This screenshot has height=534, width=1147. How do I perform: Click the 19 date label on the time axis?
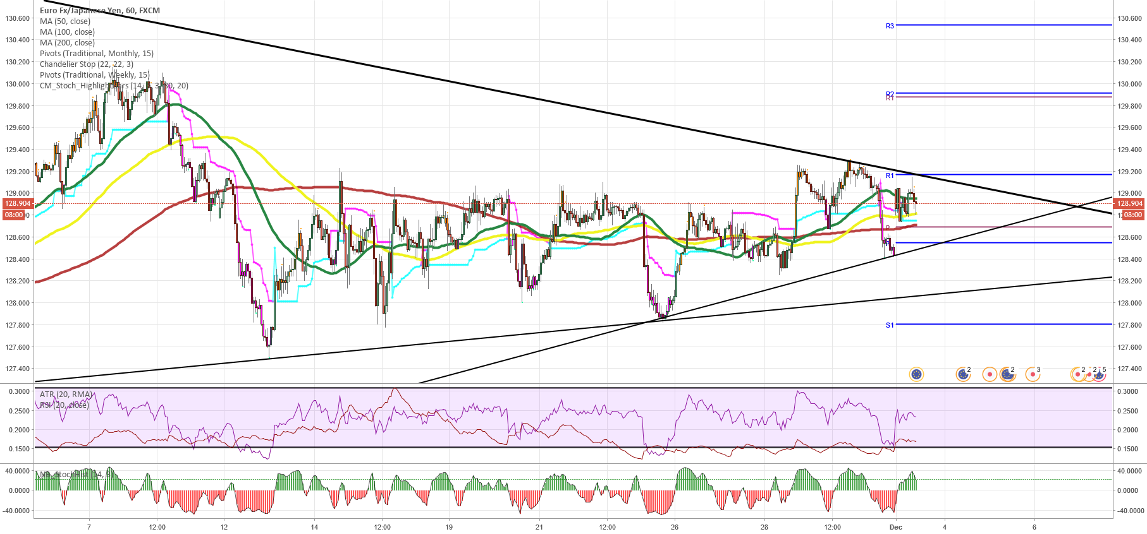(449, 527)
